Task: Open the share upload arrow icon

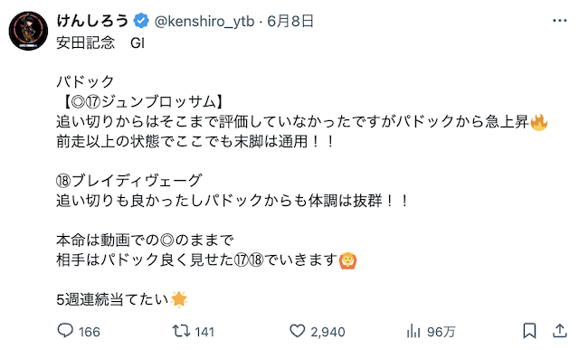Action: [559, 331]
